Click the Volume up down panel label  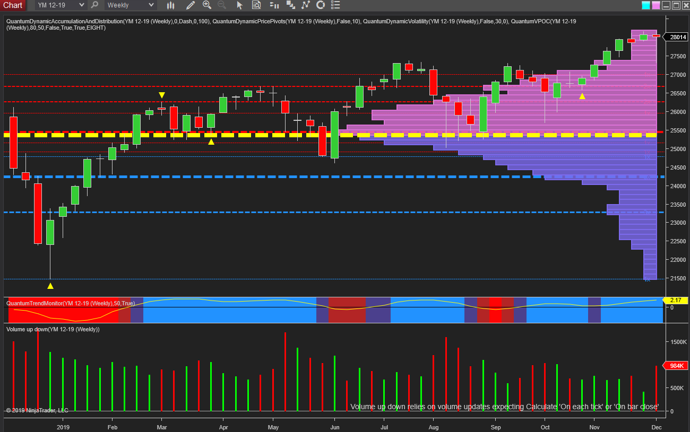[x=53, y=329]
